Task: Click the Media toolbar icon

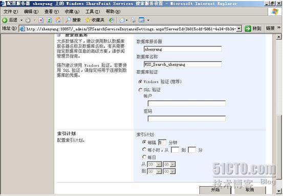Action: pyautogui.click(x=112, y=21)
